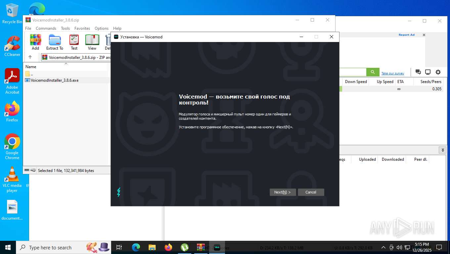
Task: Open the Windows Start menu
Action: (8, 247)
